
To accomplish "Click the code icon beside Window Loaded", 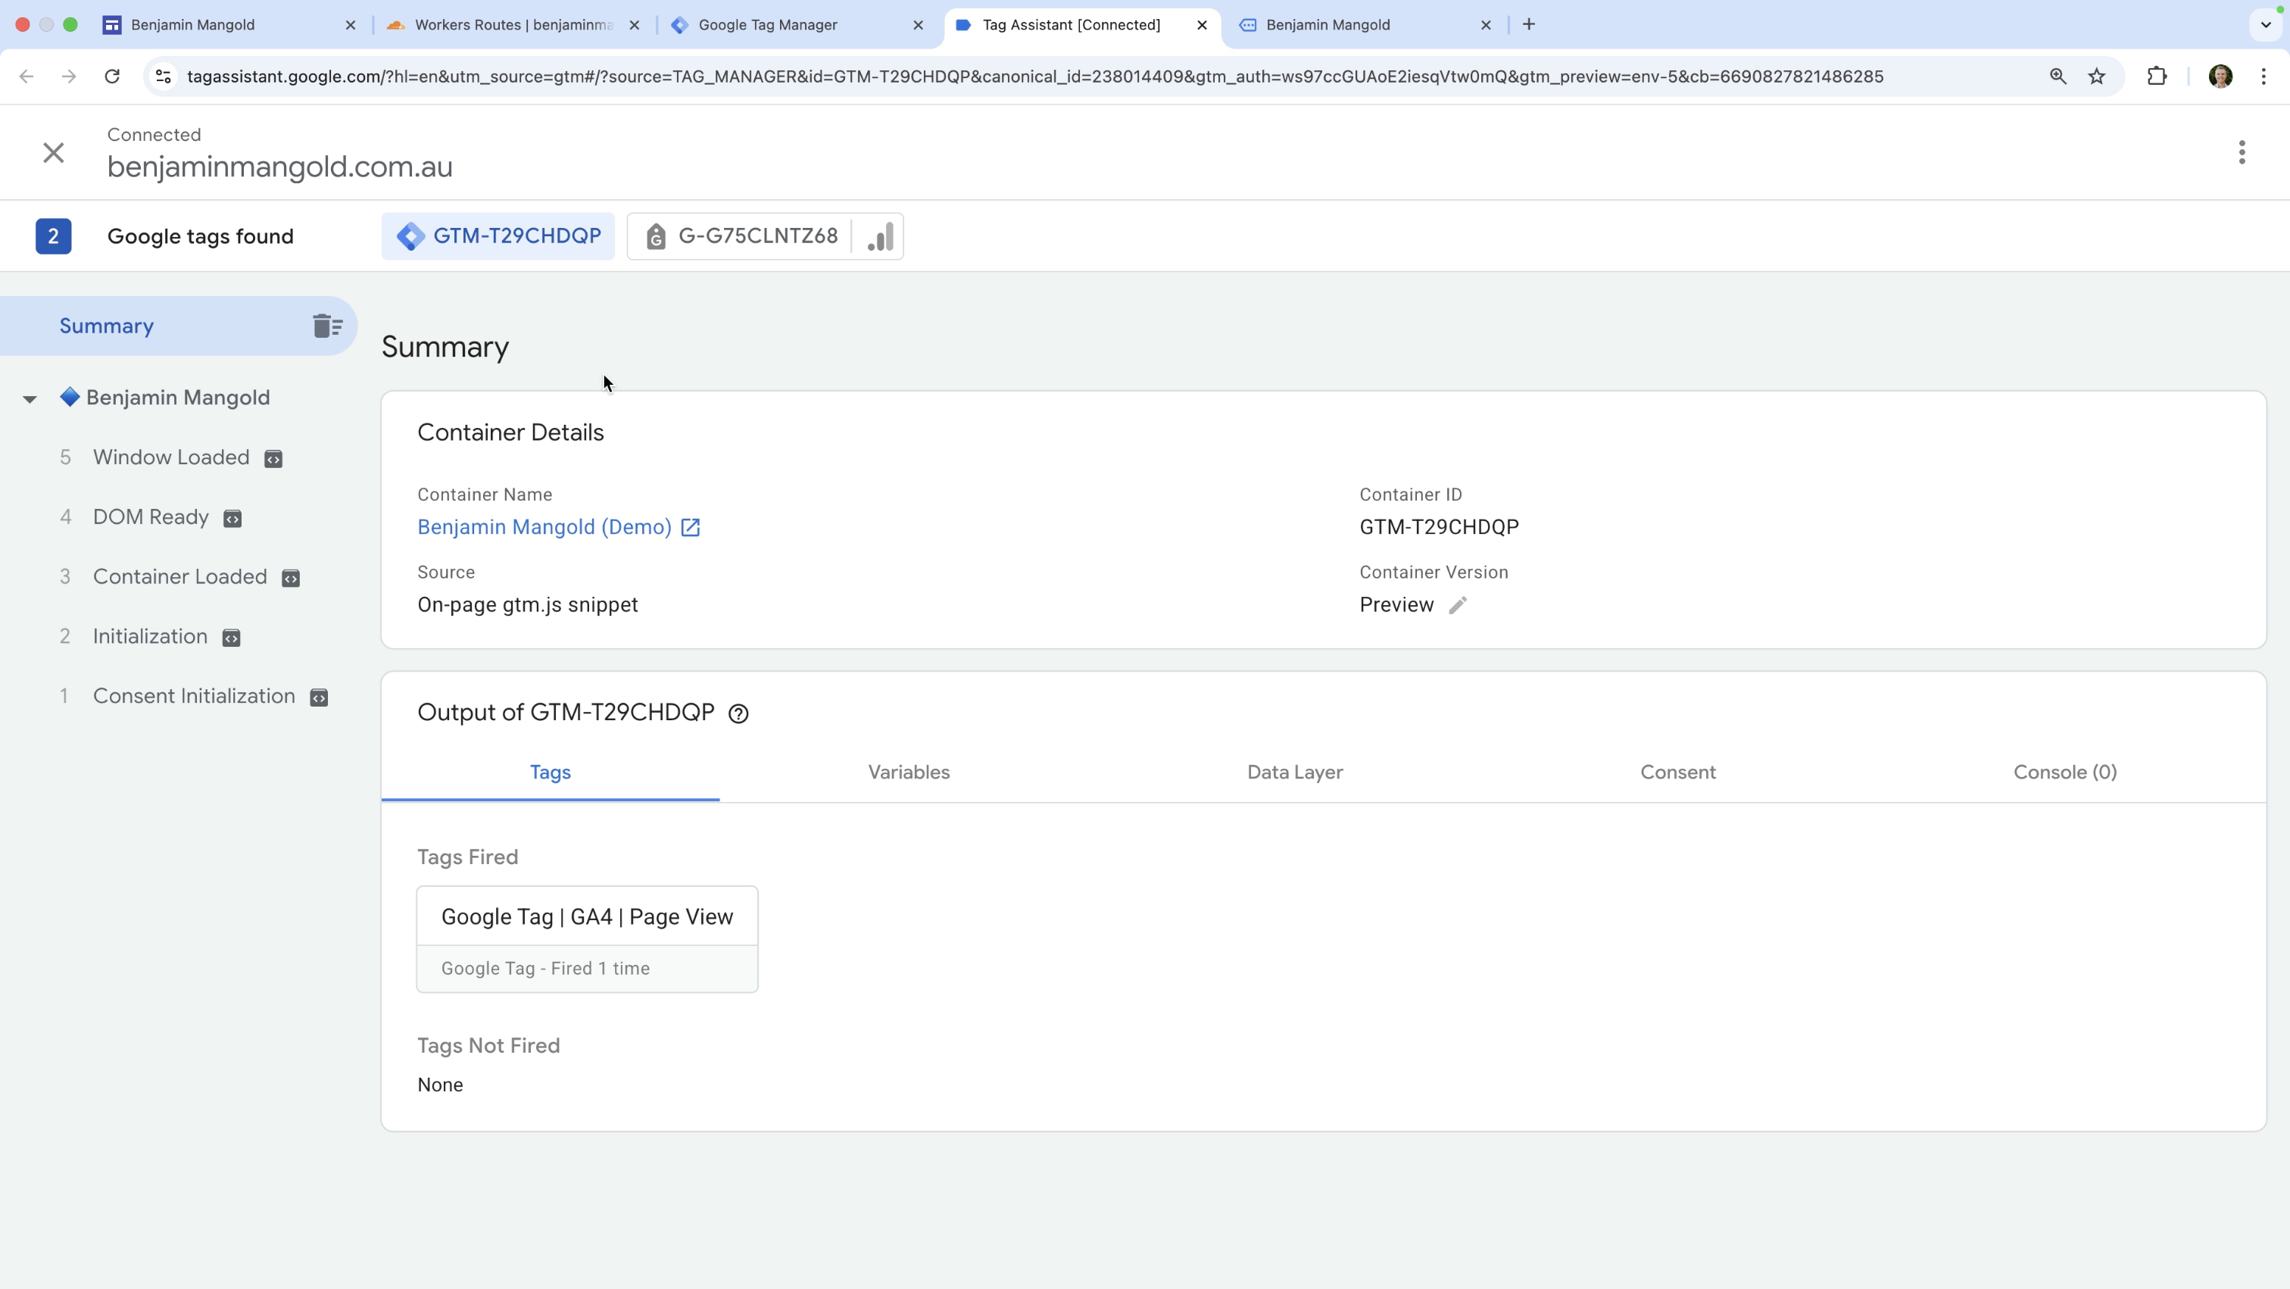I will [274, 460].
